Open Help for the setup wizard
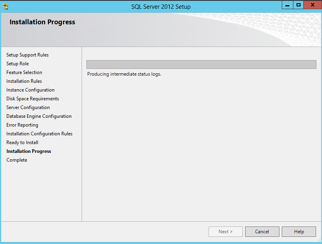This screenshot has width=322, height=244. [299, 232]
